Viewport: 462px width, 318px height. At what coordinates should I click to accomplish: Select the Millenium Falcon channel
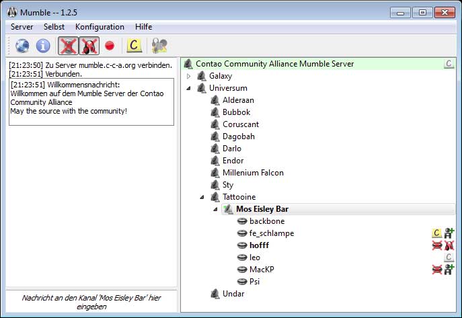253,173
